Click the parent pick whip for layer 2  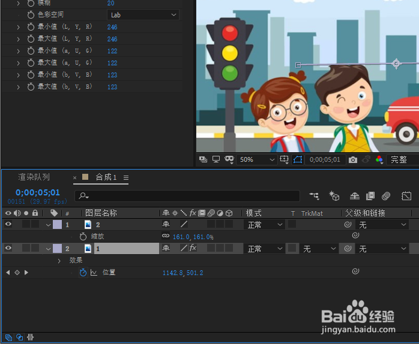348,249
